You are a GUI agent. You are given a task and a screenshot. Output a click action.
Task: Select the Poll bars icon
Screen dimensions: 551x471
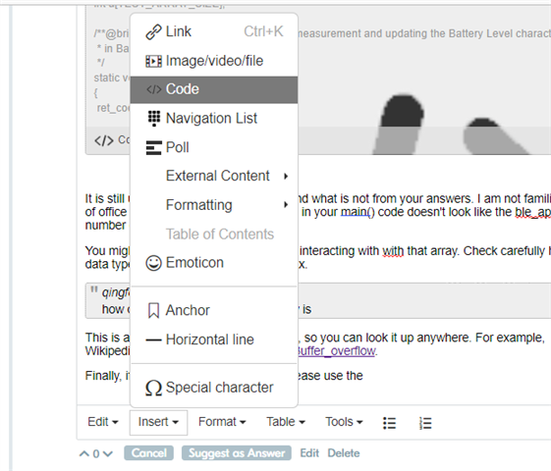click(x=153, y=147)
